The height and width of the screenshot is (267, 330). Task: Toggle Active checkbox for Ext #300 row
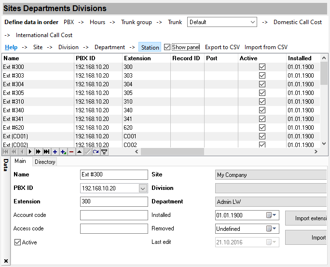pyautogui.click(x=262, y=67)
